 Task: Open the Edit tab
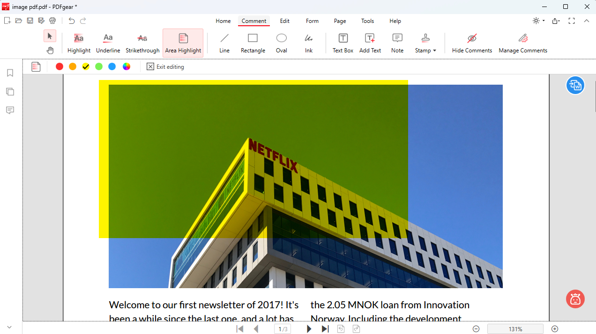[285, 21]
